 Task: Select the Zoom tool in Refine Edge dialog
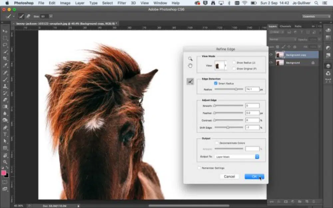click(x=190, y=59)
